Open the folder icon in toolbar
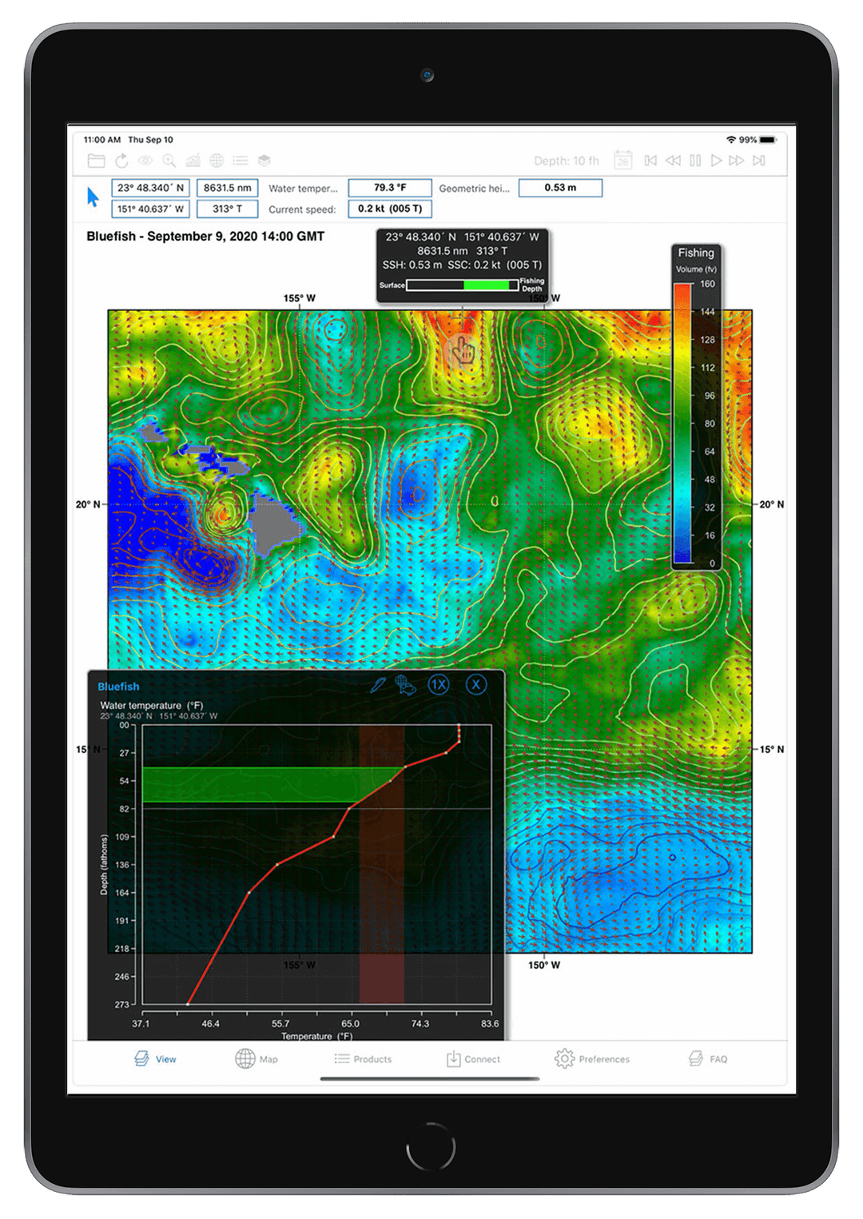The image size is (863, 1219). [96, 161]
